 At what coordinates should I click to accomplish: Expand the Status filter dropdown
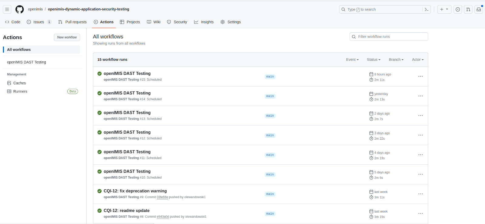(x=373, y=60)
